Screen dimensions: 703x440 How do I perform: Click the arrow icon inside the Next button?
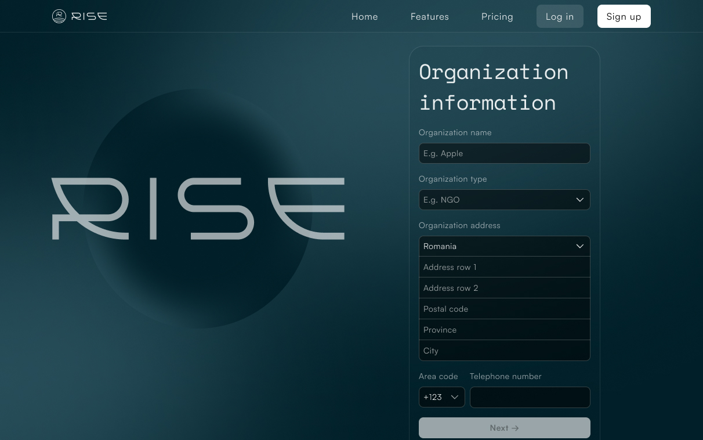514,428
